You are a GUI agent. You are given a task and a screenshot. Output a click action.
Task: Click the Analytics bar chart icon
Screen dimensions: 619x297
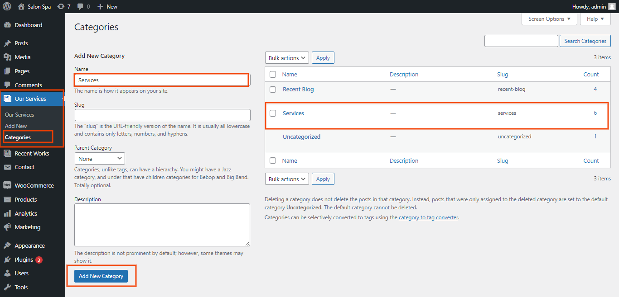point(7,214)
